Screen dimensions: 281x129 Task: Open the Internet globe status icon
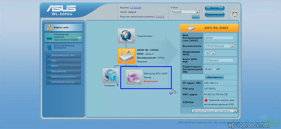pyautogui.click(x=126, y=36)
